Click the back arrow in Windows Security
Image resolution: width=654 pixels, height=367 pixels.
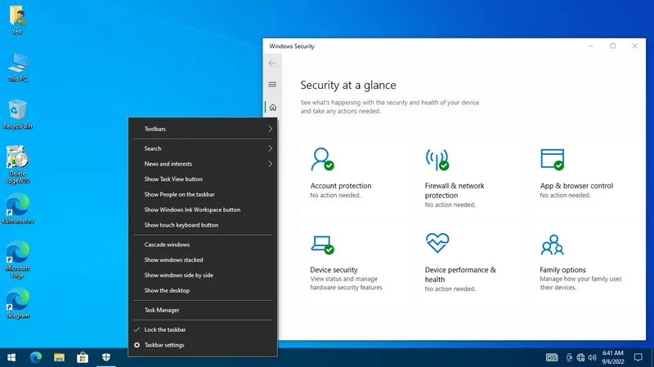(272, 64)
